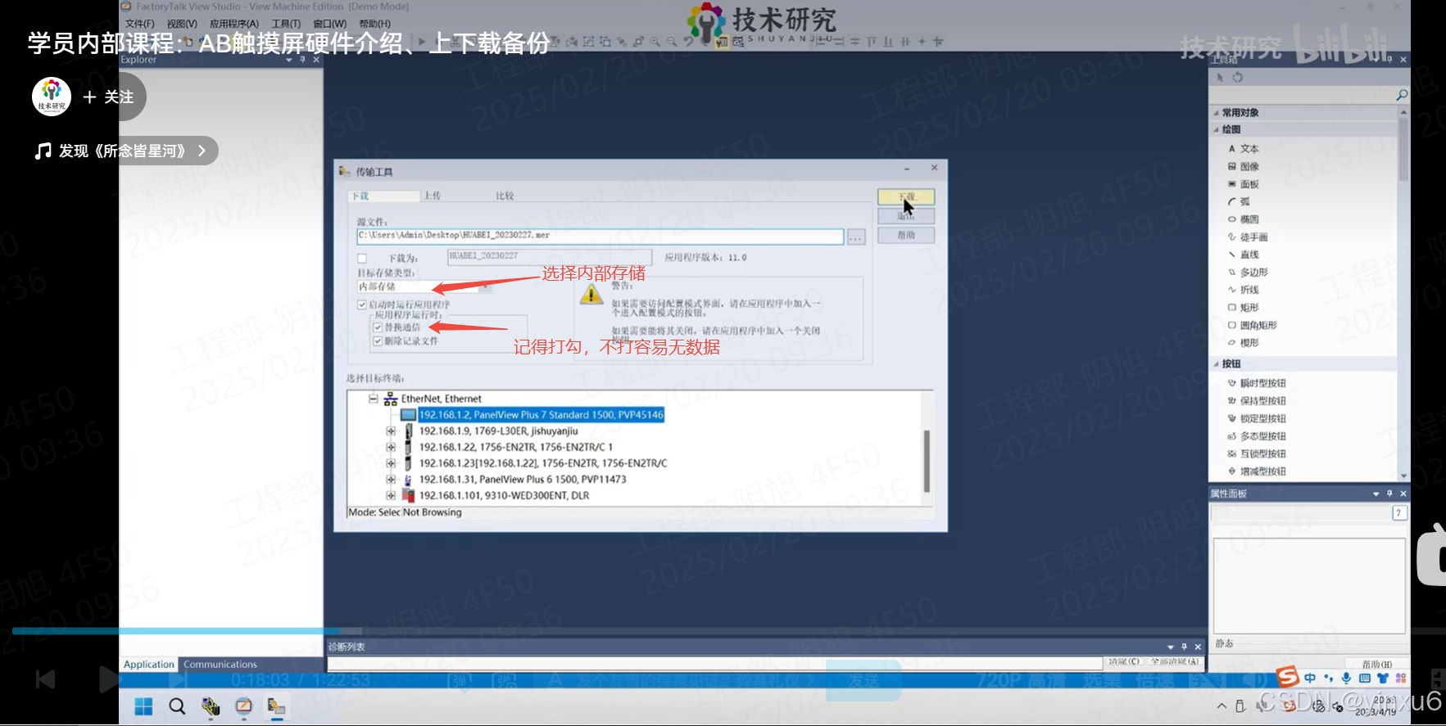Open the Windows Start menu
The image size is (1446, 726).
pyautogui.click(x=143, y=706)
